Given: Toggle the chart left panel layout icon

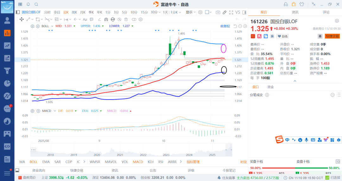Looking at the screenshot, I should pos(18,12).
